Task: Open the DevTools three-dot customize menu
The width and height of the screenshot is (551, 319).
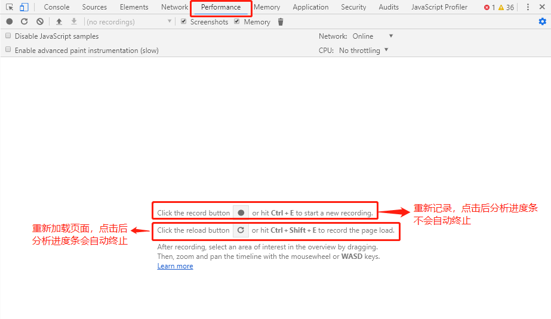Action: point(528,7)
